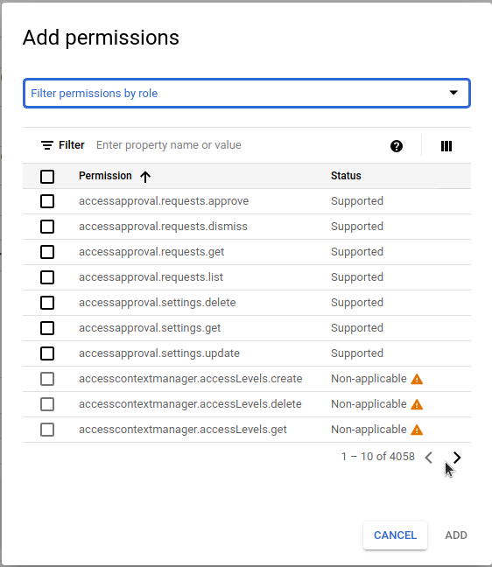Click the Filter list icon
Image resolution: width=492 pixels, height=567 pixels.
pos(47,145)
